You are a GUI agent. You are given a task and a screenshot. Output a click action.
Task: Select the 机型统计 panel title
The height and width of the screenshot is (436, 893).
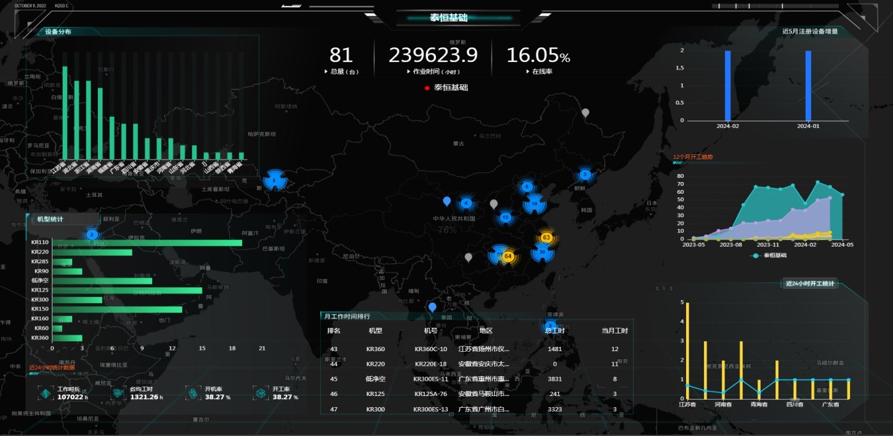point(50,219)
